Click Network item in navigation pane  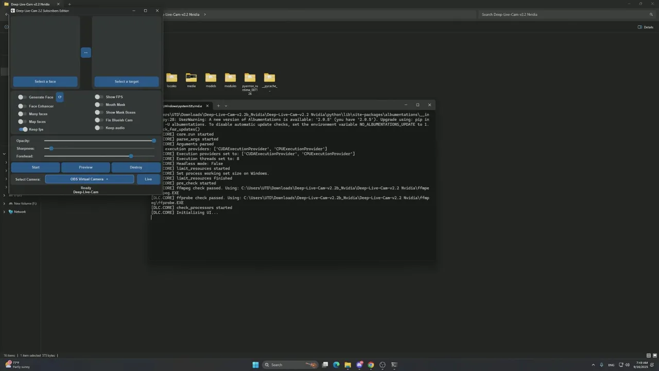tap(20, 212)
